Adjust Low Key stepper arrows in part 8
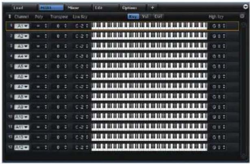 pos(87,97)
